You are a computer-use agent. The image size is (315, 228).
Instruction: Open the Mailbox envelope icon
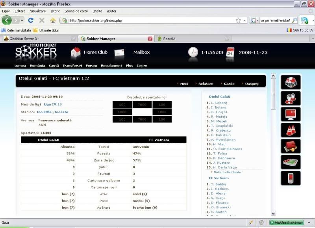(x=119, y=52)
